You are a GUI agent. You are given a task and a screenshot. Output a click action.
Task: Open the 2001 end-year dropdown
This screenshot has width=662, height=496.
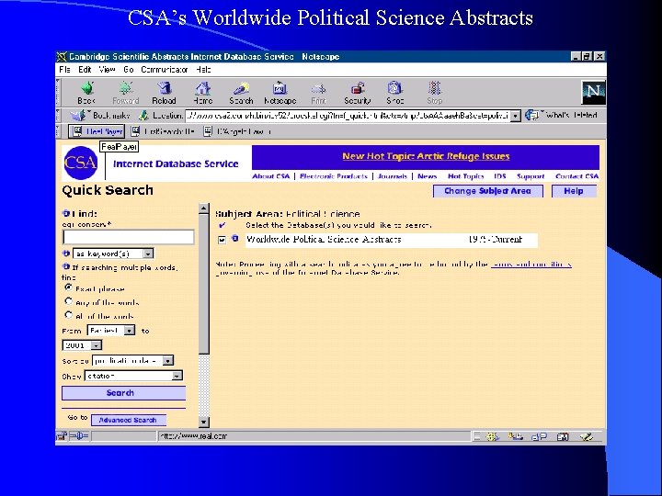(x=82, y=345)
